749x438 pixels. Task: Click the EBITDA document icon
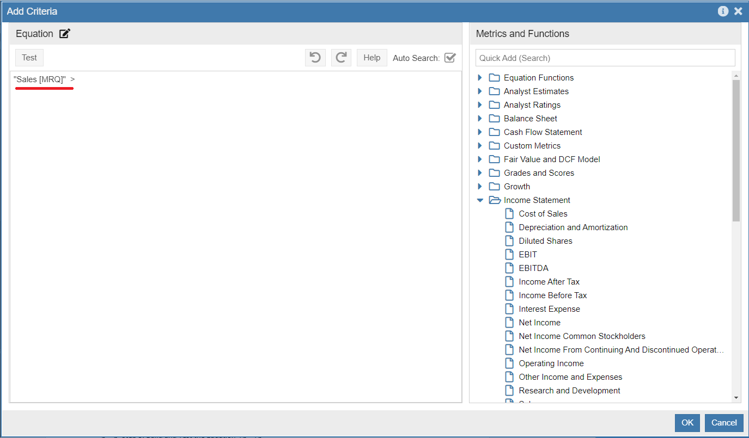pos(509,268)
